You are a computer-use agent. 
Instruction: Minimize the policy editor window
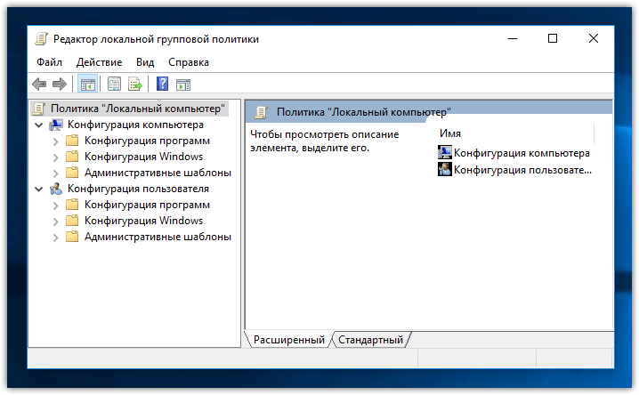[513, 38]
